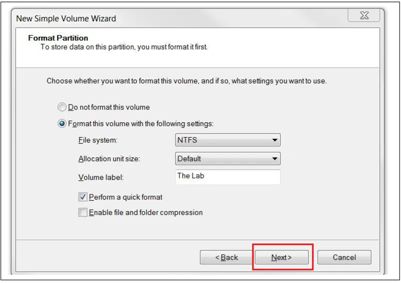Proceed by clicking the Next button
This screenshot has width=401, height=283.
pyautogui.click(x=281, y=257)
